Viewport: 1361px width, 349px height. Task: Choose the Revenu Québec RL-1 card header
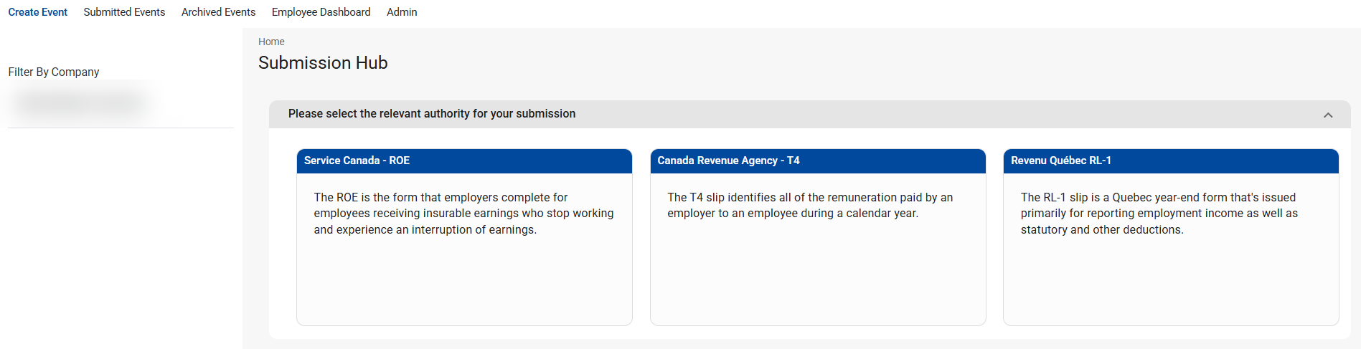1170,161
